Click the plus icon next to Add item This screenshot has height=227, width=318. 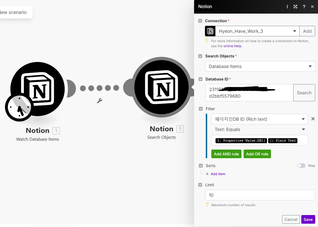point(207,174)
